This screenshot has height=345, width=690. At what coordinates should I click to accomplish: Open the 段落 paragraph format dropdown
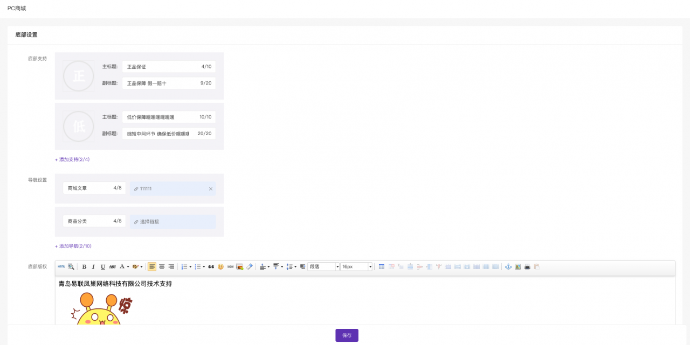[323, 266]
